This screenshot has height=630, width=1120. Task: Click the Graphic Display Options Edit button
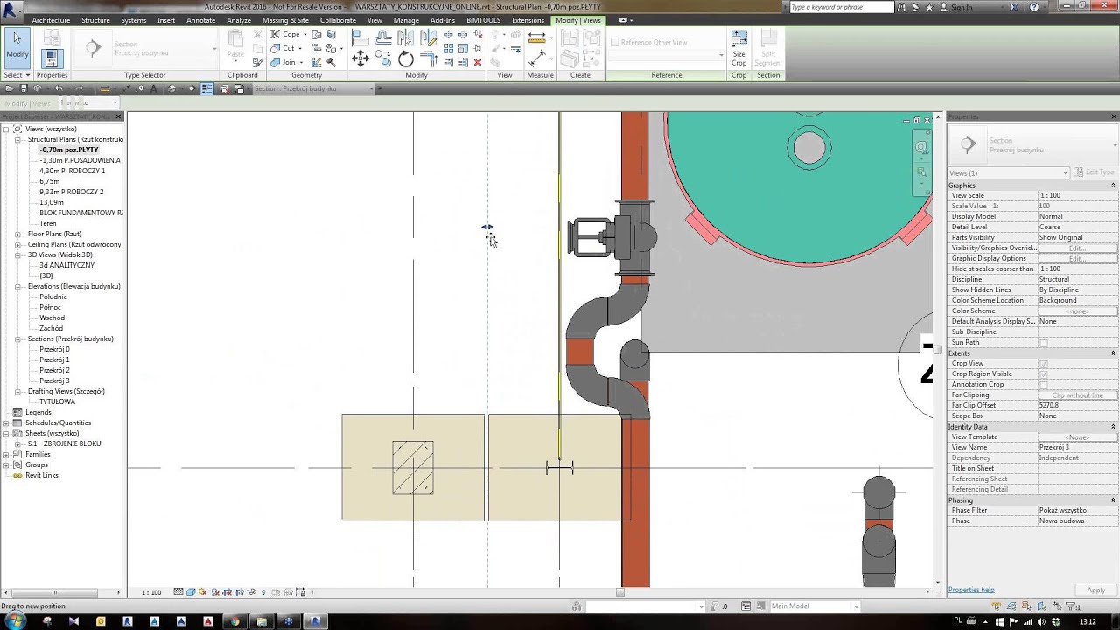click(1077, 259)
